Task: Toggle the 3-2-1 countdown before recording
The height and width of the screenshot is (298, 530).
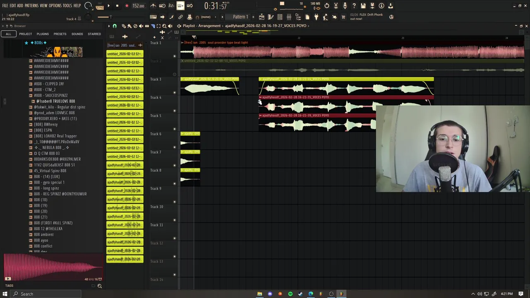Action: (171, 6)
